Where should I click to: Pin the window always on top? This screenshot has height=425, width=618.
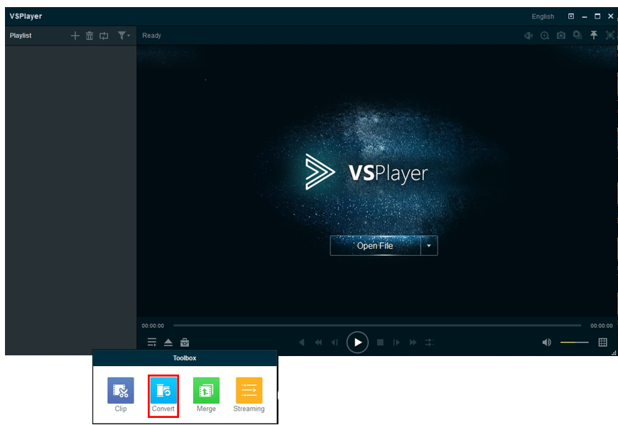[x=594, y=36]
